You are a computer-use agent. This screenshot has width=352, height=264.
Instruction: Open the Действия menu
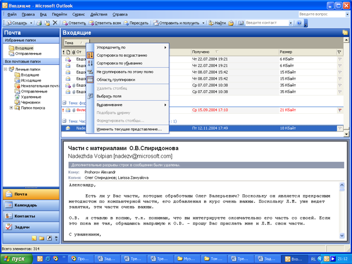(99, 14)
